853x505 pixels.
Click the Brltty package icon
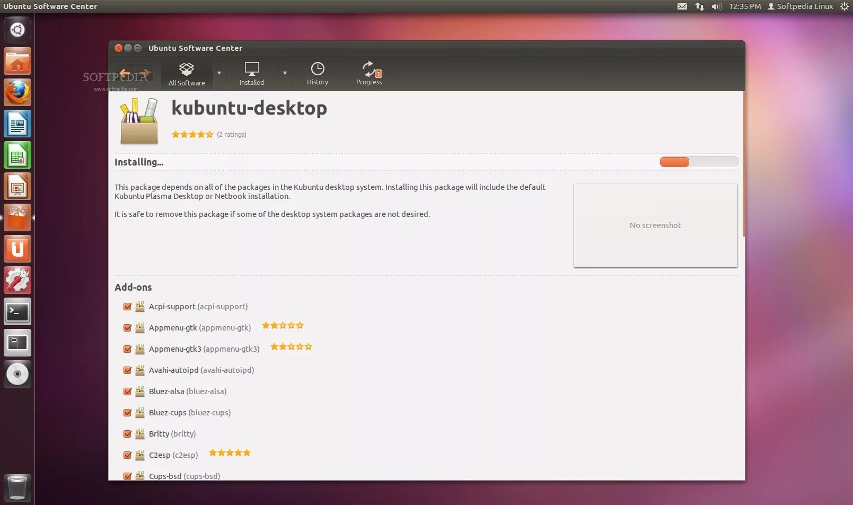(x=140, y=434)
